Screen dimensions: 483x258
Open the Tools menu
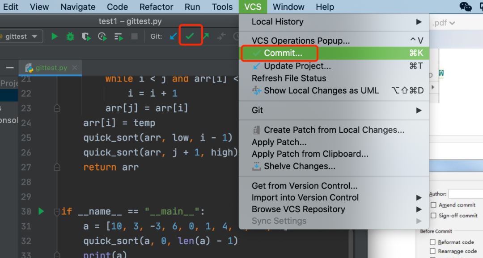click(x=222, y=7)
